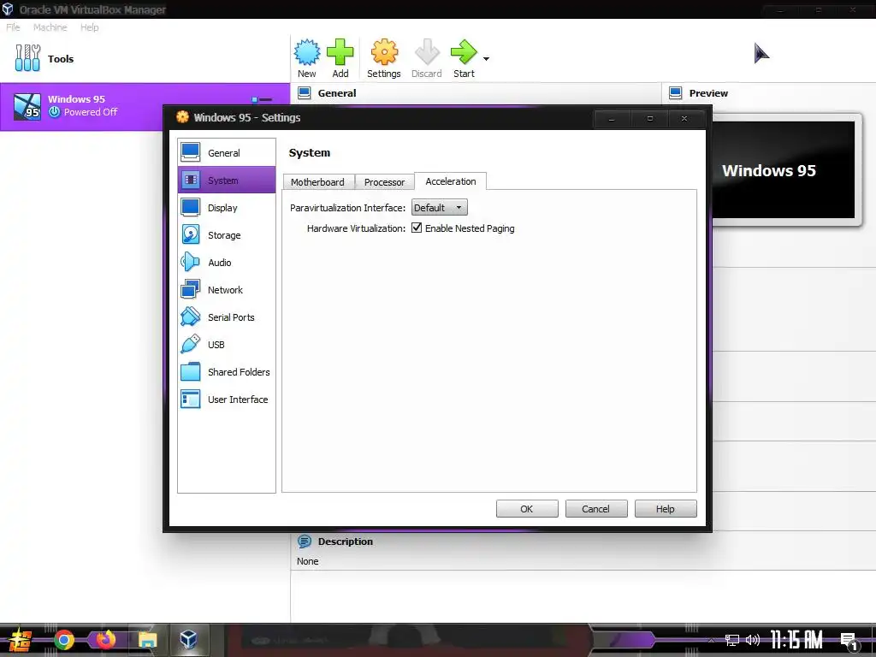876x657 pixels.
Task: Click the Firefox icon in taskbar
Action: (105, 640)
